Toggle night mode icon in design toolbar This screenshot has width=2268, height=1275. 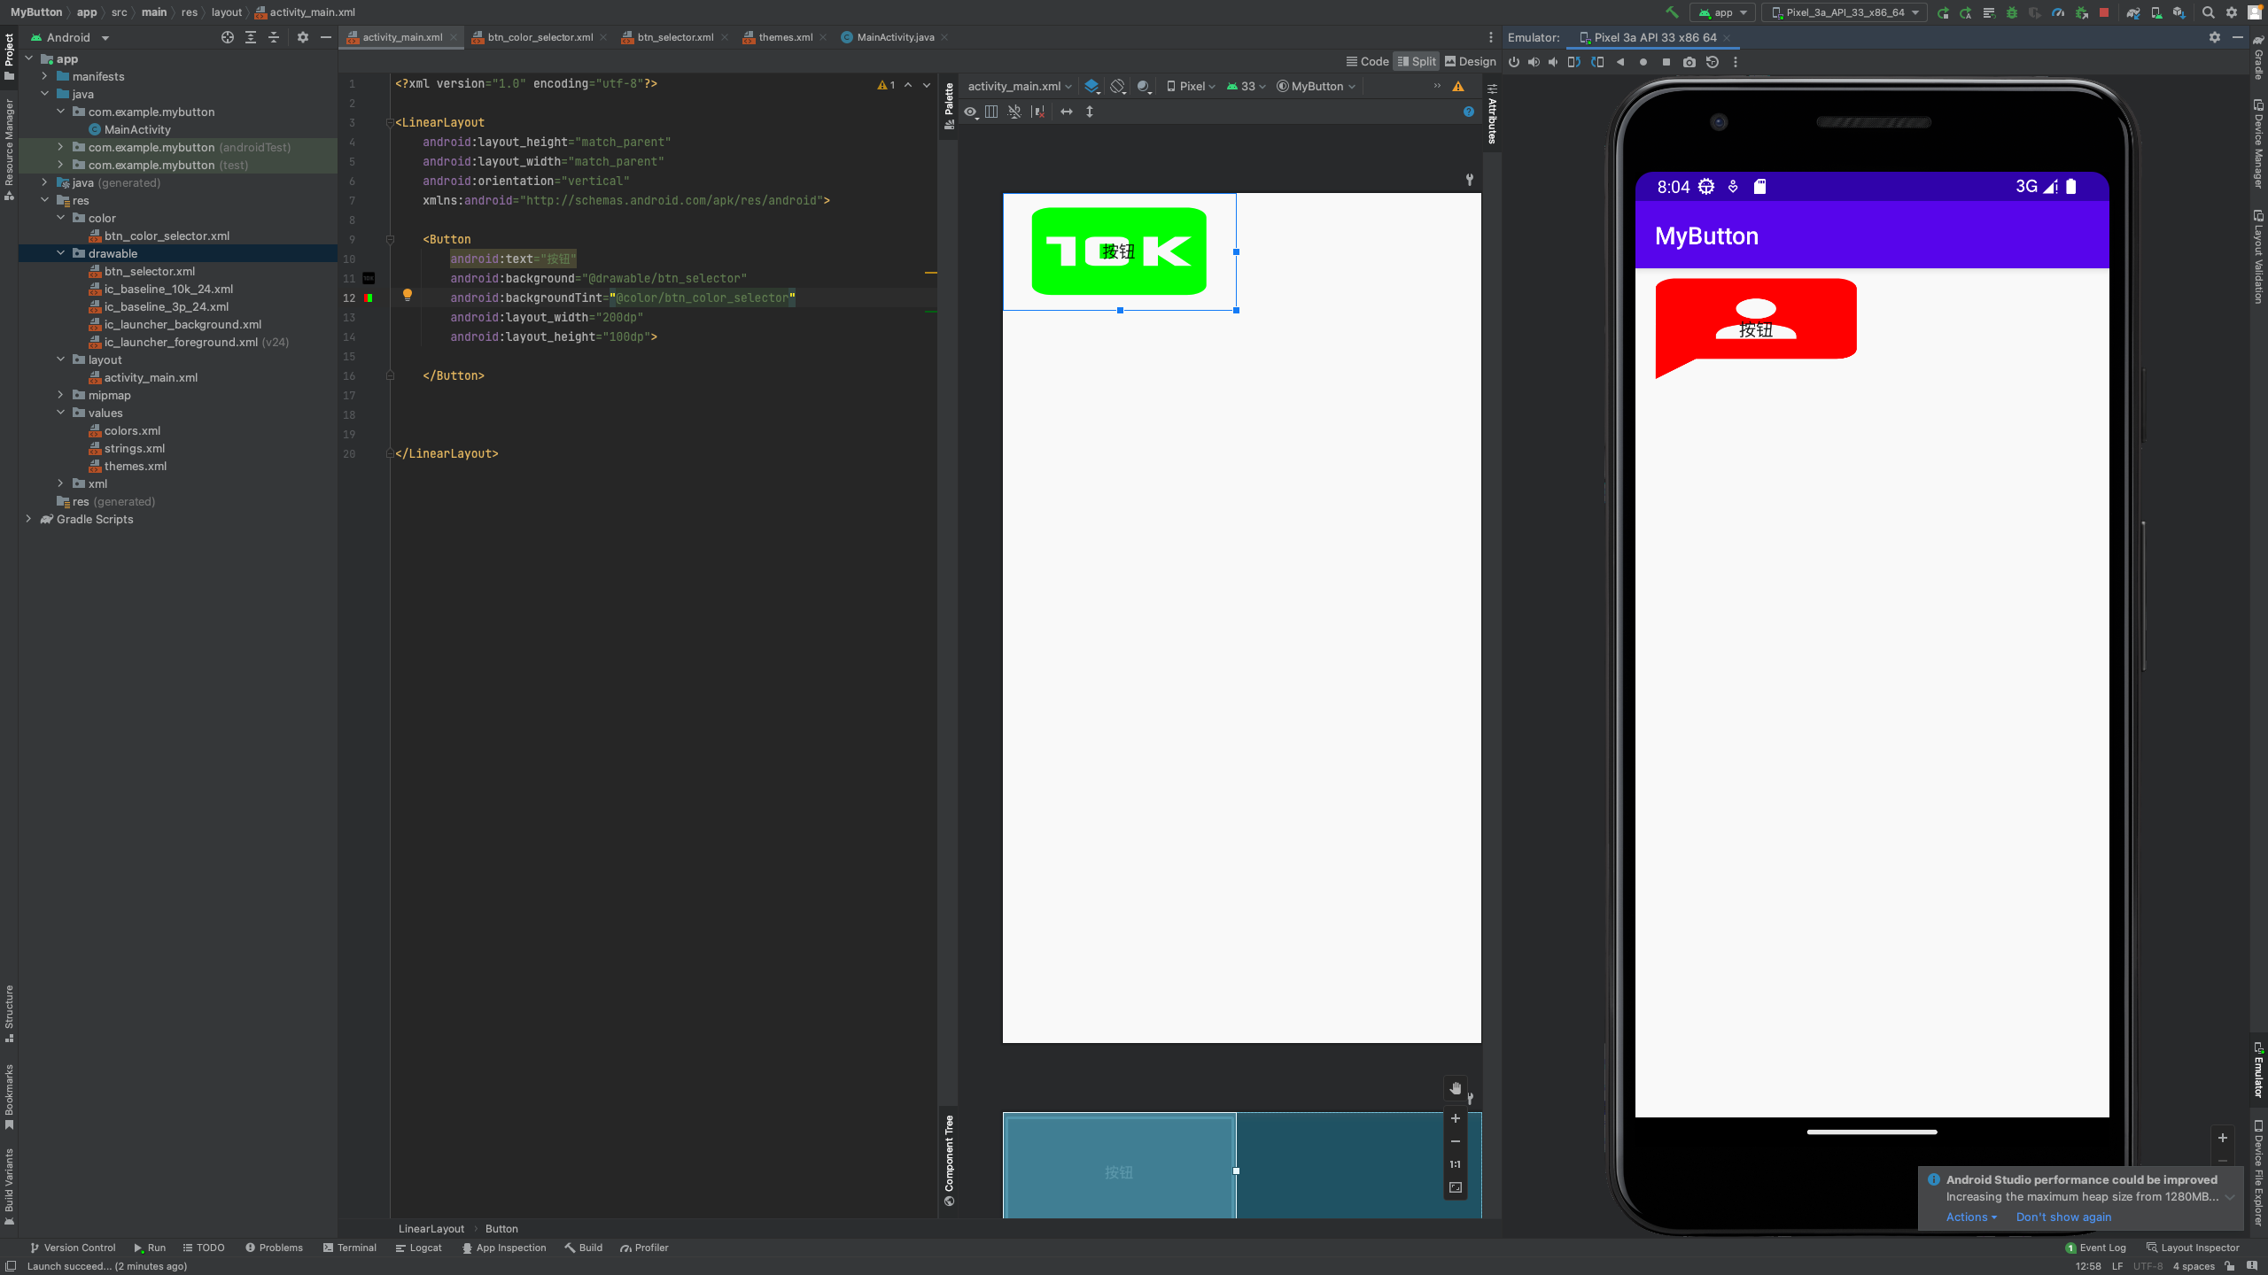(x=1145, y=86)
